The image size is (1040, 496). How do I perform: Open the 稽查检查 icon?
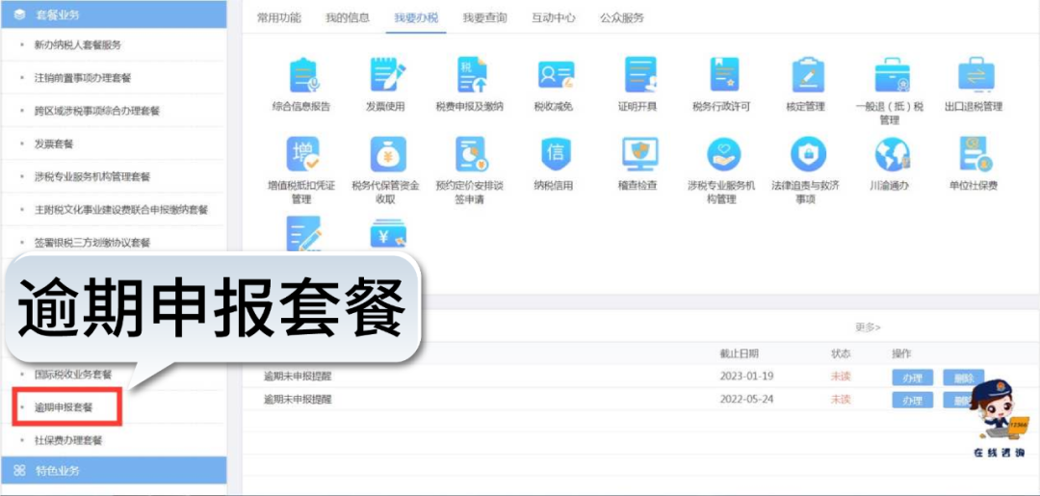coord(639,154)
